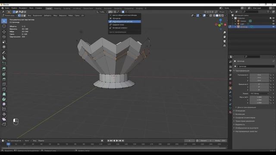This screenshot has width=276, height=155.
Task: Click the Масштаб X value field
Action: (x=259, y=97)
